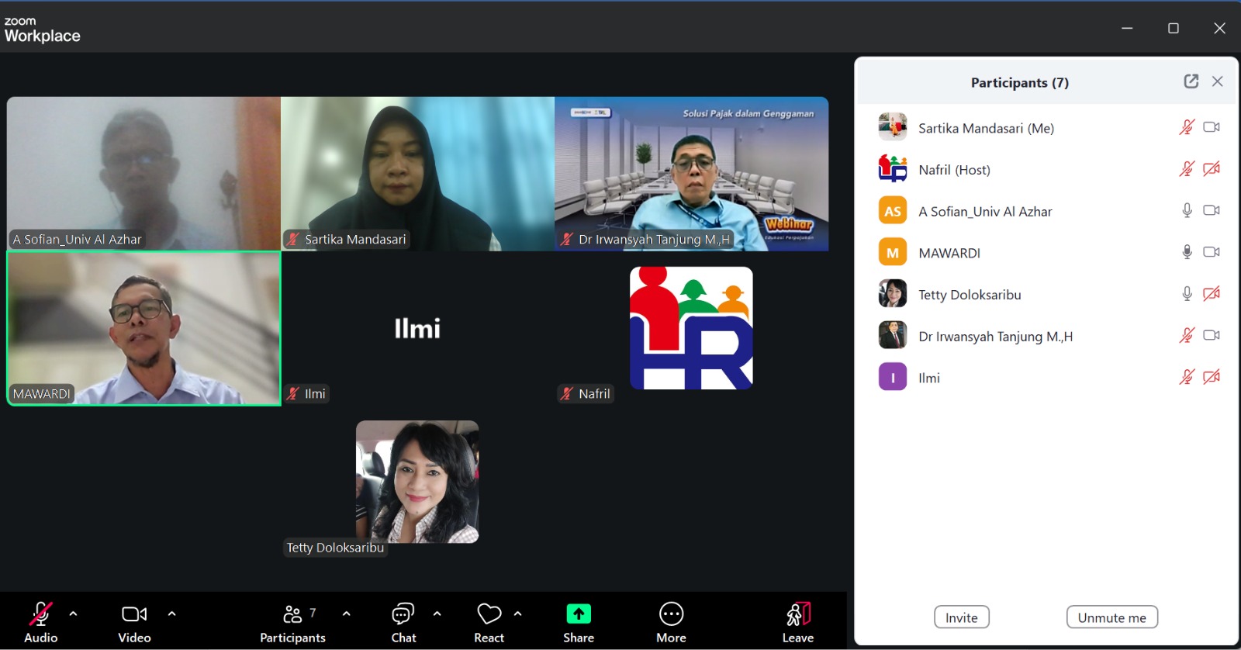Click the Invite button
The width and height of the screenshot is (1241, 650).
point(962,617)
